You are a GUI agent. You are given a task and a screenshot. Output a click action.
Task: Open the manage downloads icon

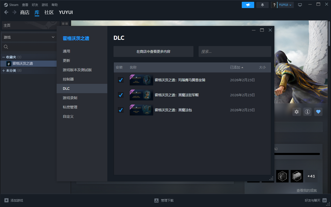pos(156,201)
